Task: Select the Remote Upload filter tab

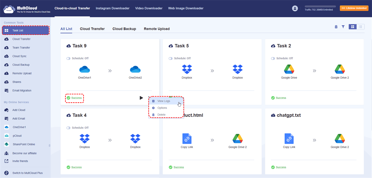Action: (157, 29)
